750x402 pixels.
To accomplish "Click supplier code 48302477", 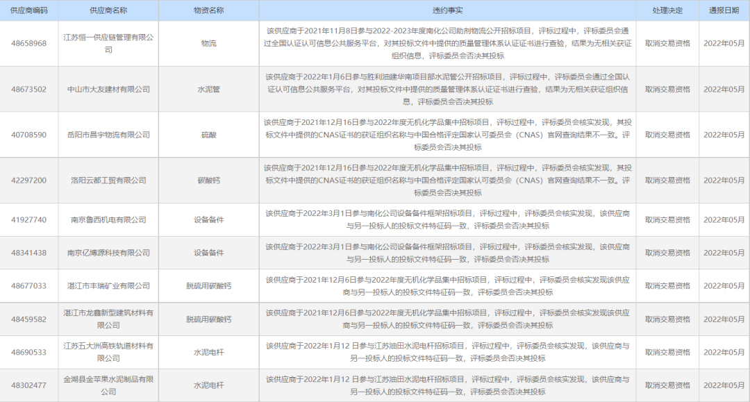I will (28, 385).
